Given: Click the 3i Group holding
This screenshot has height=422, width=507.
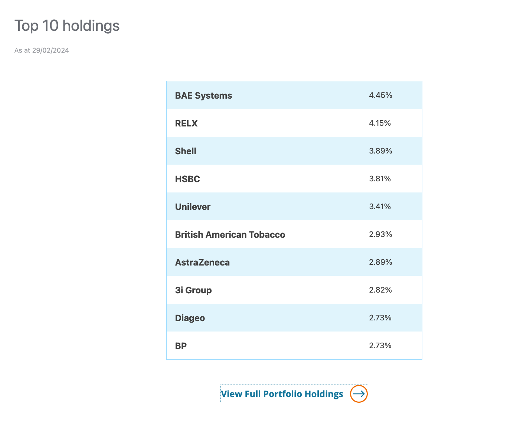Looking at the screenshot, I should [193, 290].
